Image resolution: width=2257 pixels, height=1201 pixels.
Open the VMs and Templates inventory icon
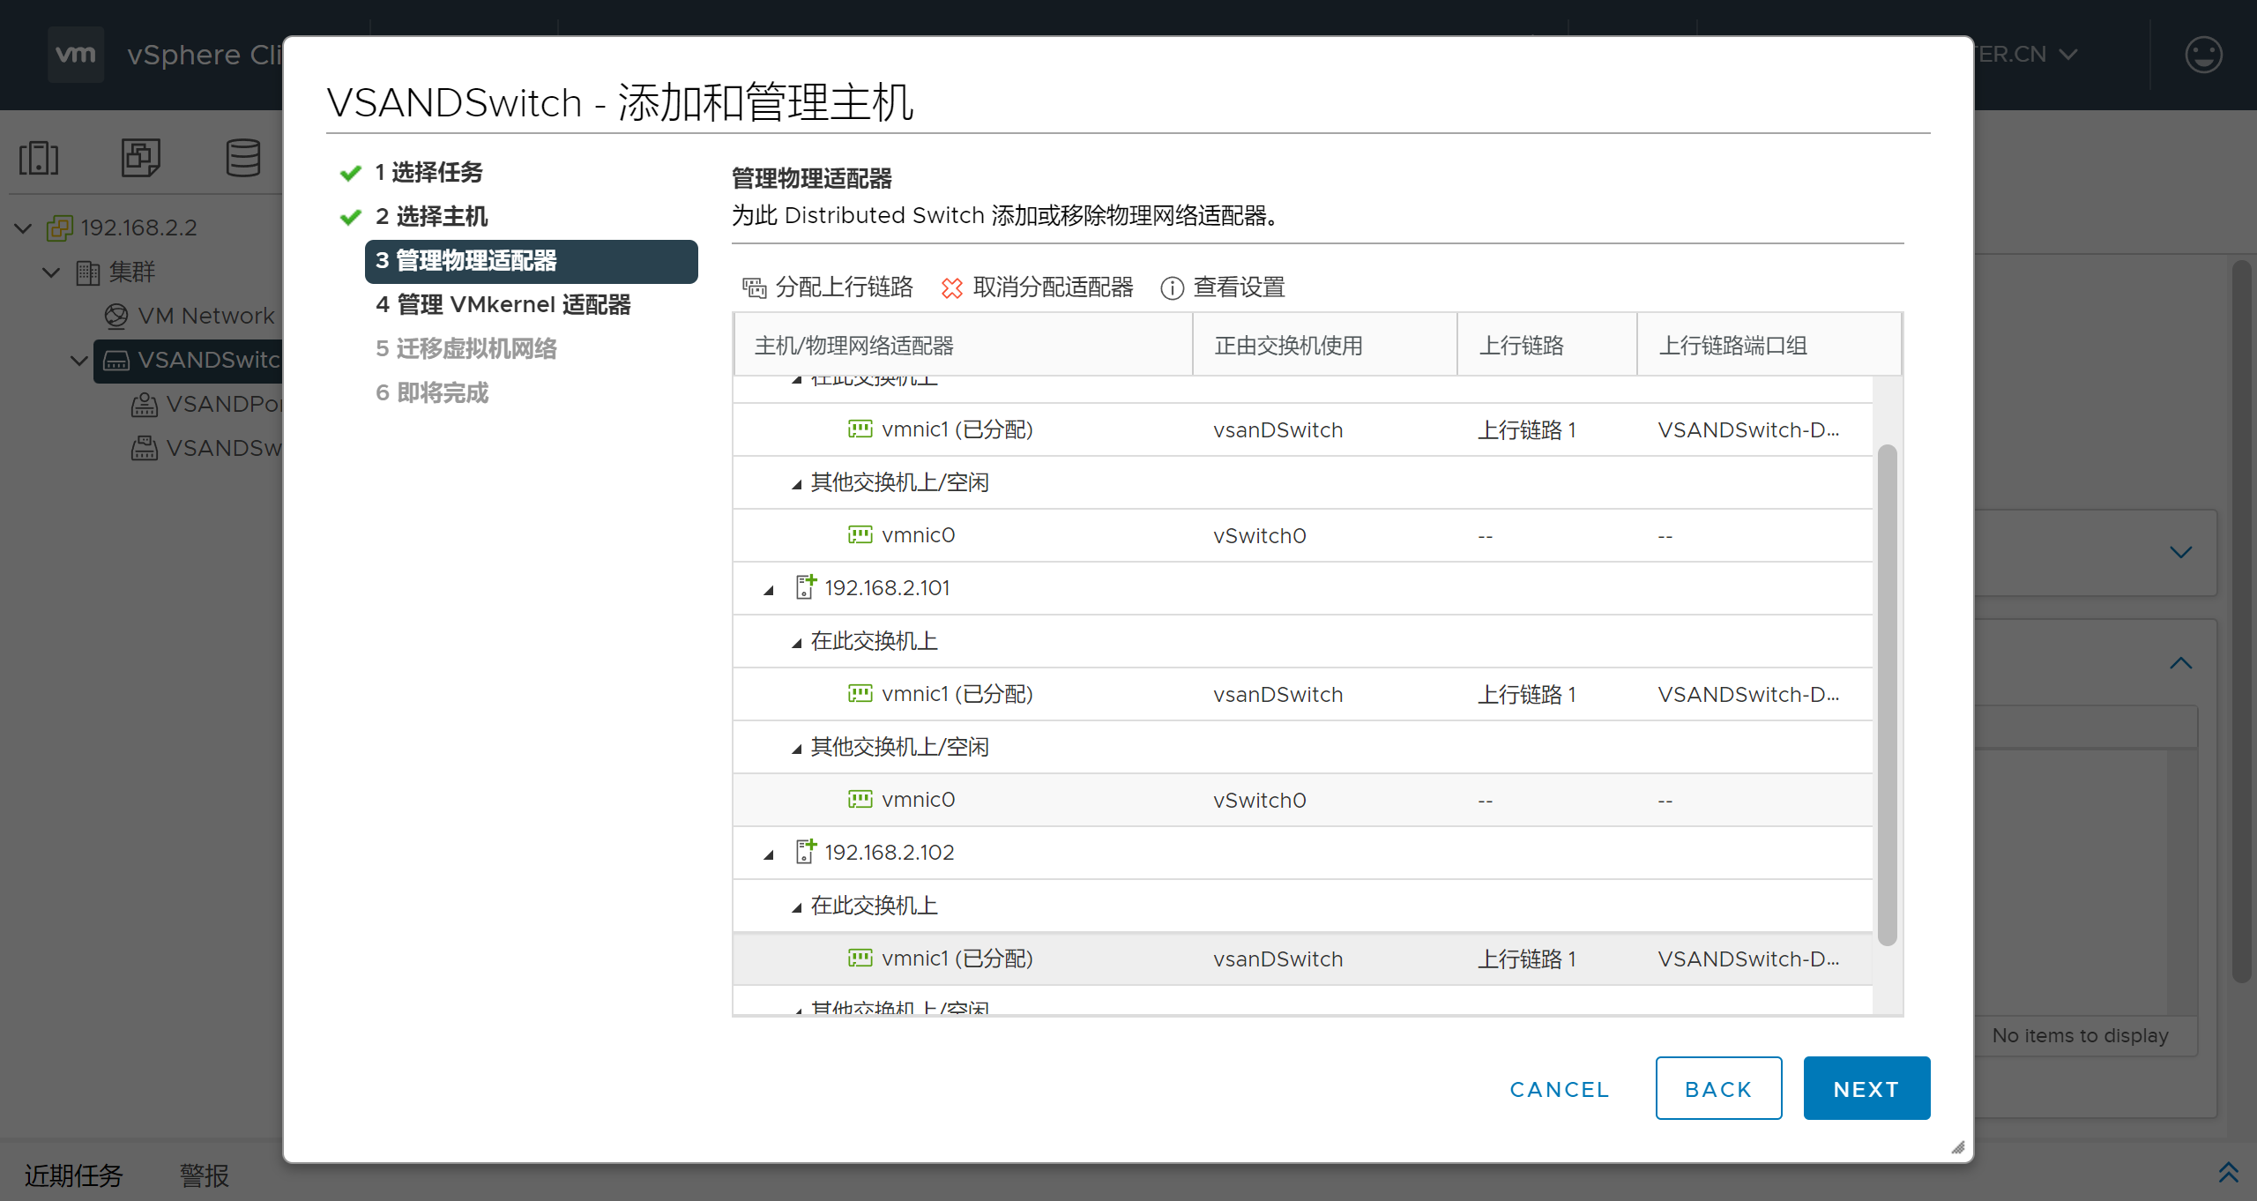141,158
